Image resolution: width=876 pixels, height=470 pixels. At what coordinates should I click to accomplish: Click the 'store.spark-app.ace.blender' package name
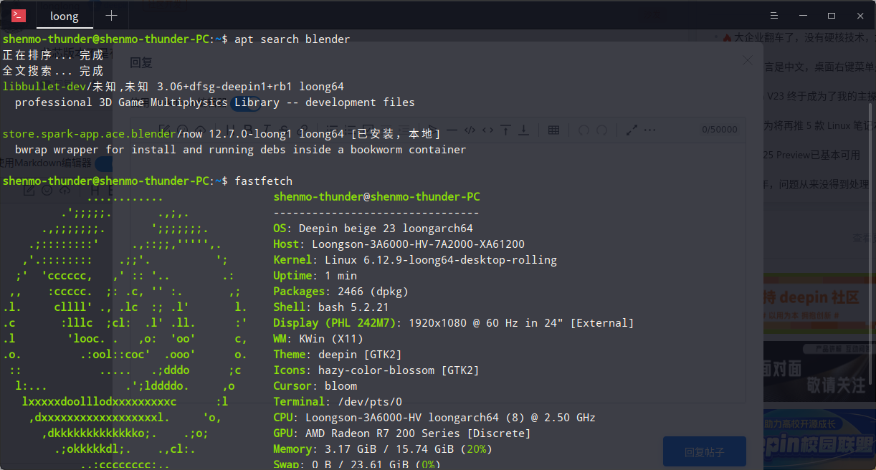click(89, 133)
